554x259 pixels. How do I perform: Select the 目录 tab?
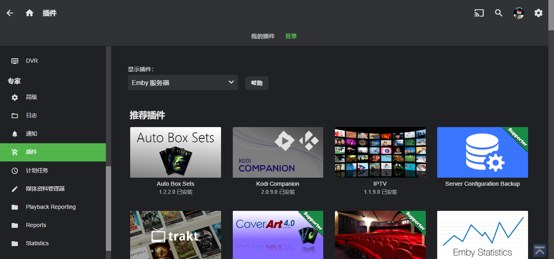(291, 36)
